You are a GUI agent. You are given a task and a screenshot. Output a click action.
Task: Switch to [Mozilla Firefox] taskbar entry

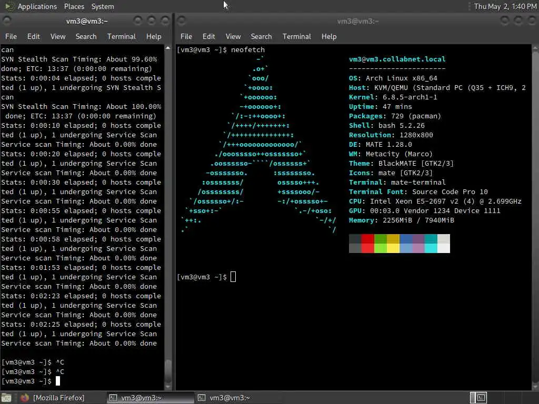(x=58, y=398)
